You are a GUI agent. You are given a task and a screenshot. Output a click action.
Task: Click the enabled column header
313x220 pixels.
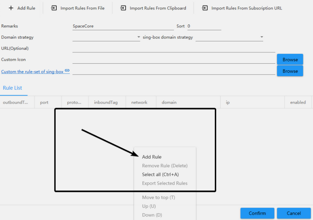[x=298, y=102]
